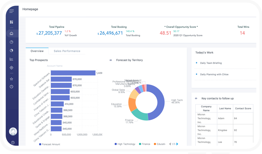
Task: Click the Total Wins value 14
Action: (242, 33)
